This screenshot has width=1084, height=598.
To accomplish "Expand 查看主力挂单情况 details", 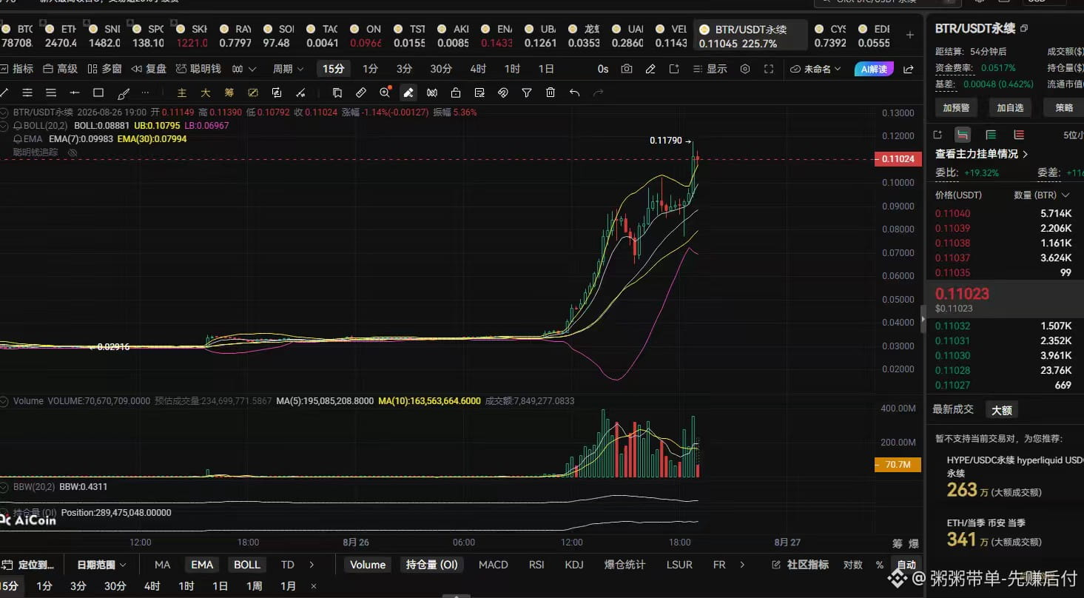I will point(982,154).
